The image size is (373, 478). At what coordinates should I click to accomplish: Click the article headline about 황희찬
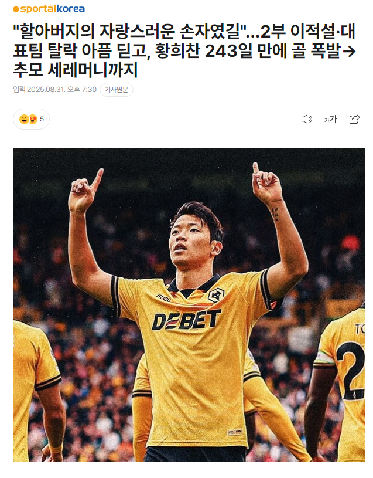pos(184,50)
